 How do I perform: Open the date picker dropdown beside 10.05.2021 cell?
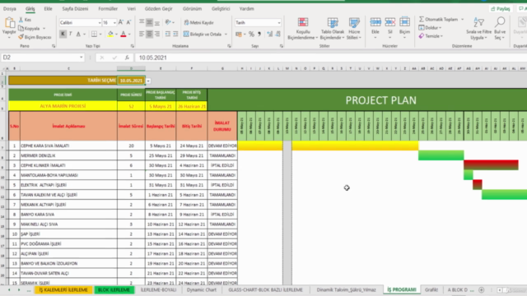(148, 81)
